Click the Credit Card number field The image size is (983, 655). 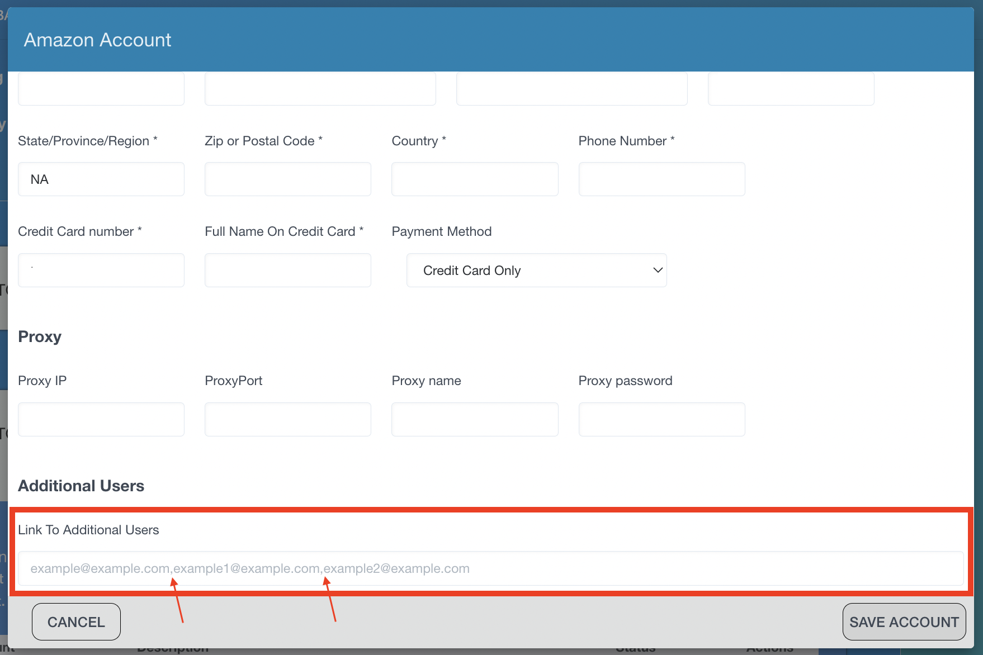(x=101, y=270)
